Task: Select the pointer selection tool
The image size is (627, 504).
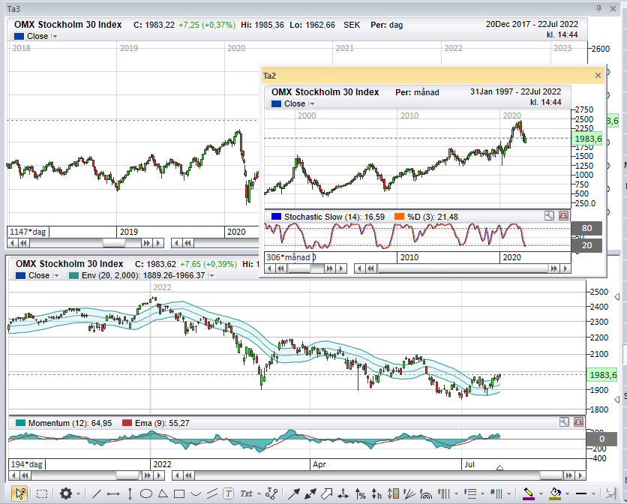Action: (x=19, y=493)
